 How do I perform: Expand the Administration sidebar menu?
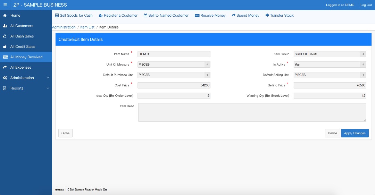26,78
